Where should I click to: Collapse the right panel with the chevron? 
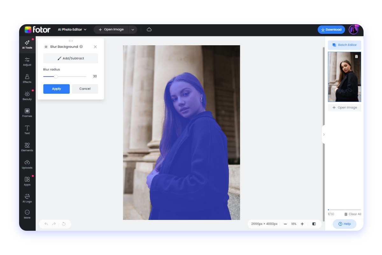point(324,135)
